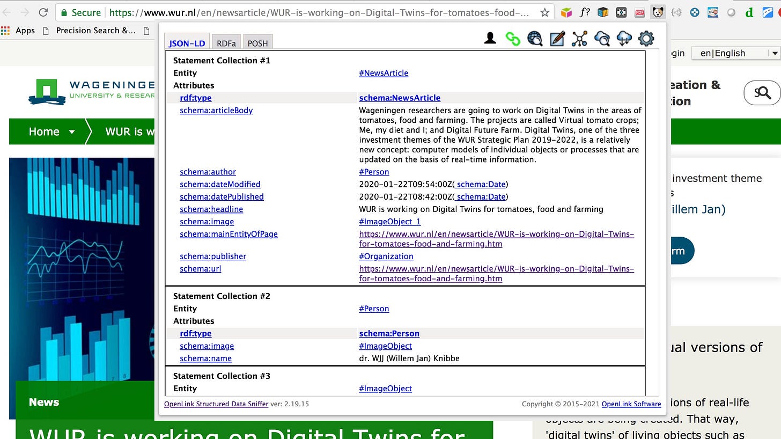Screen dimensions: 781x439
Task: Expand the Home breadcrumb dropdown arrow
Action: pos(72,132)
